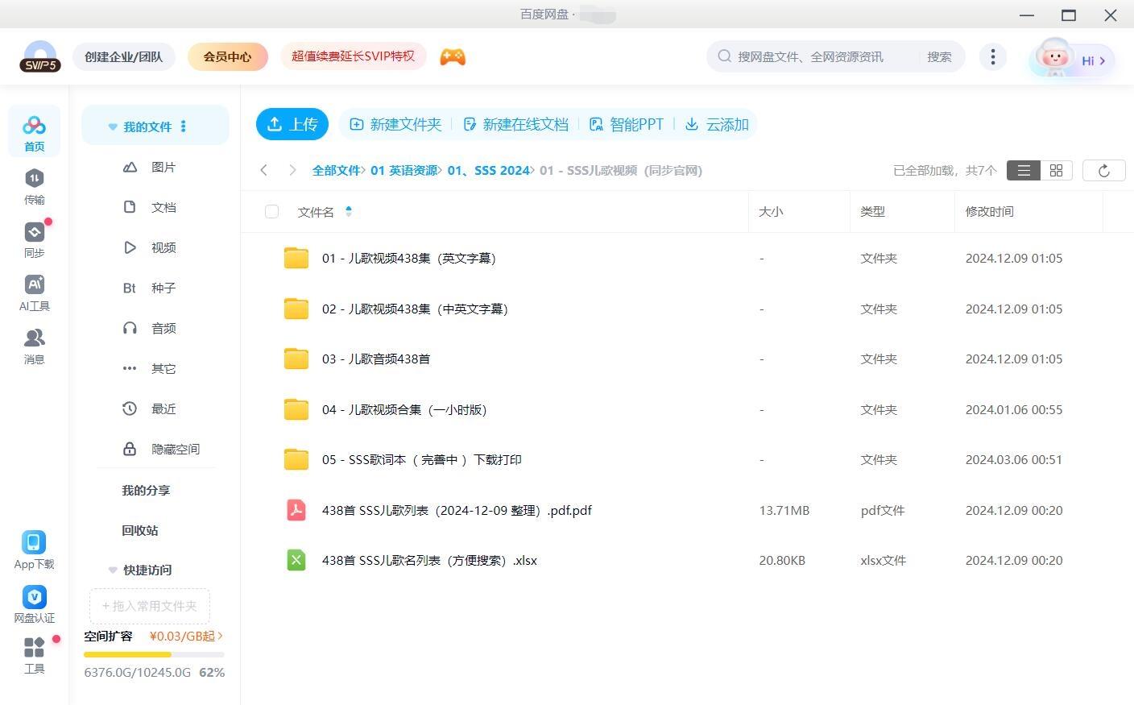Tick the select-all checkbox in header row
This screenshot has width=1134, height=705.
pos(271,212)
